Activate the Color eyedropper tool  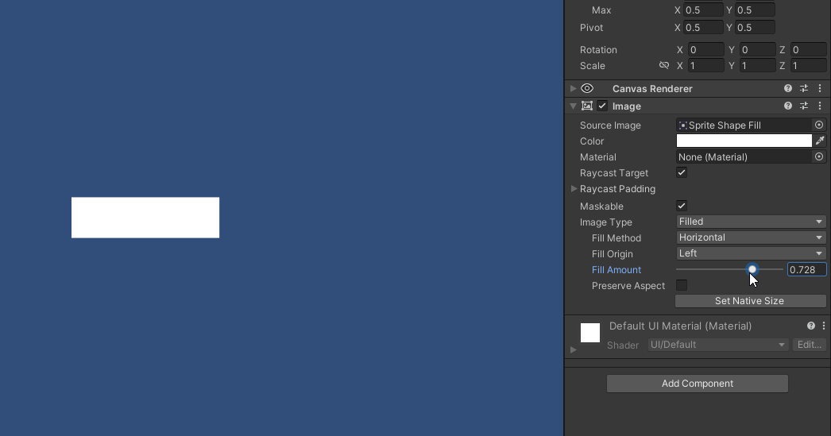point(820,141)
